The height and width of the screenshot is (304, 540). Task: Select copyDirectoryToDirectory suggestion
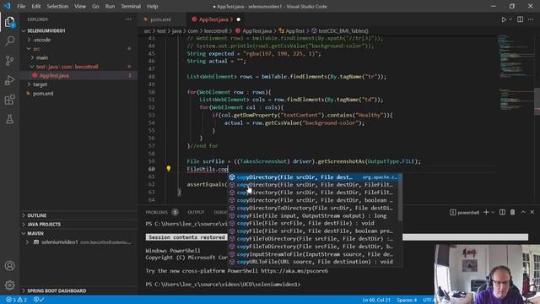pyautogui.click(x=313, y=208)
